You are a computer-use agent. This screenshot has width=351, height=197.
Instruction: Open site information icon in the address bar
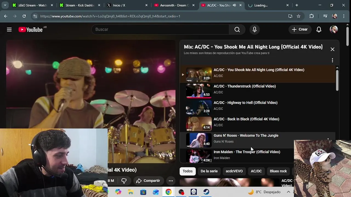[35, 16]
